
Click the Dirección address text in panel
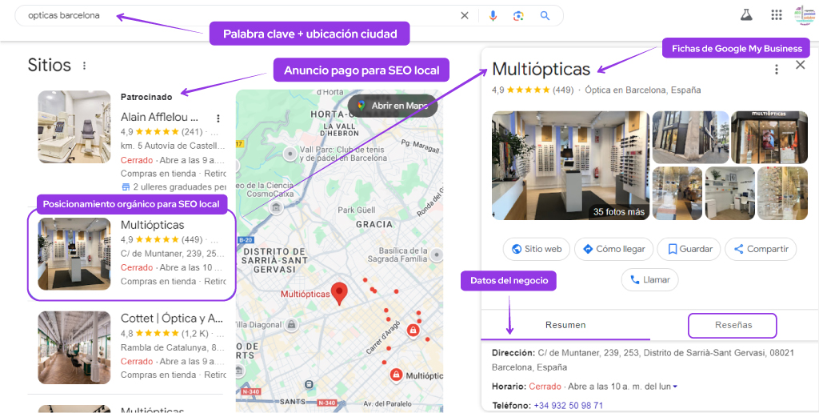(643, 359)
